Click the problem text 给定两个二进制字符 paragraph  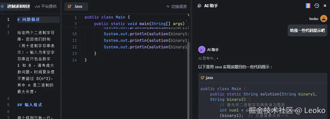(x=36, y=62)
